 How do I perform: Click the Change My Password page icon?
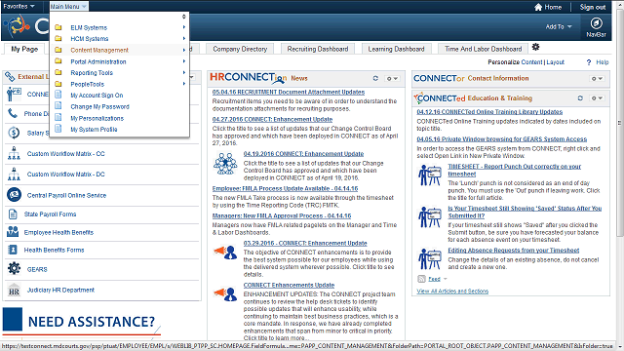58,106
